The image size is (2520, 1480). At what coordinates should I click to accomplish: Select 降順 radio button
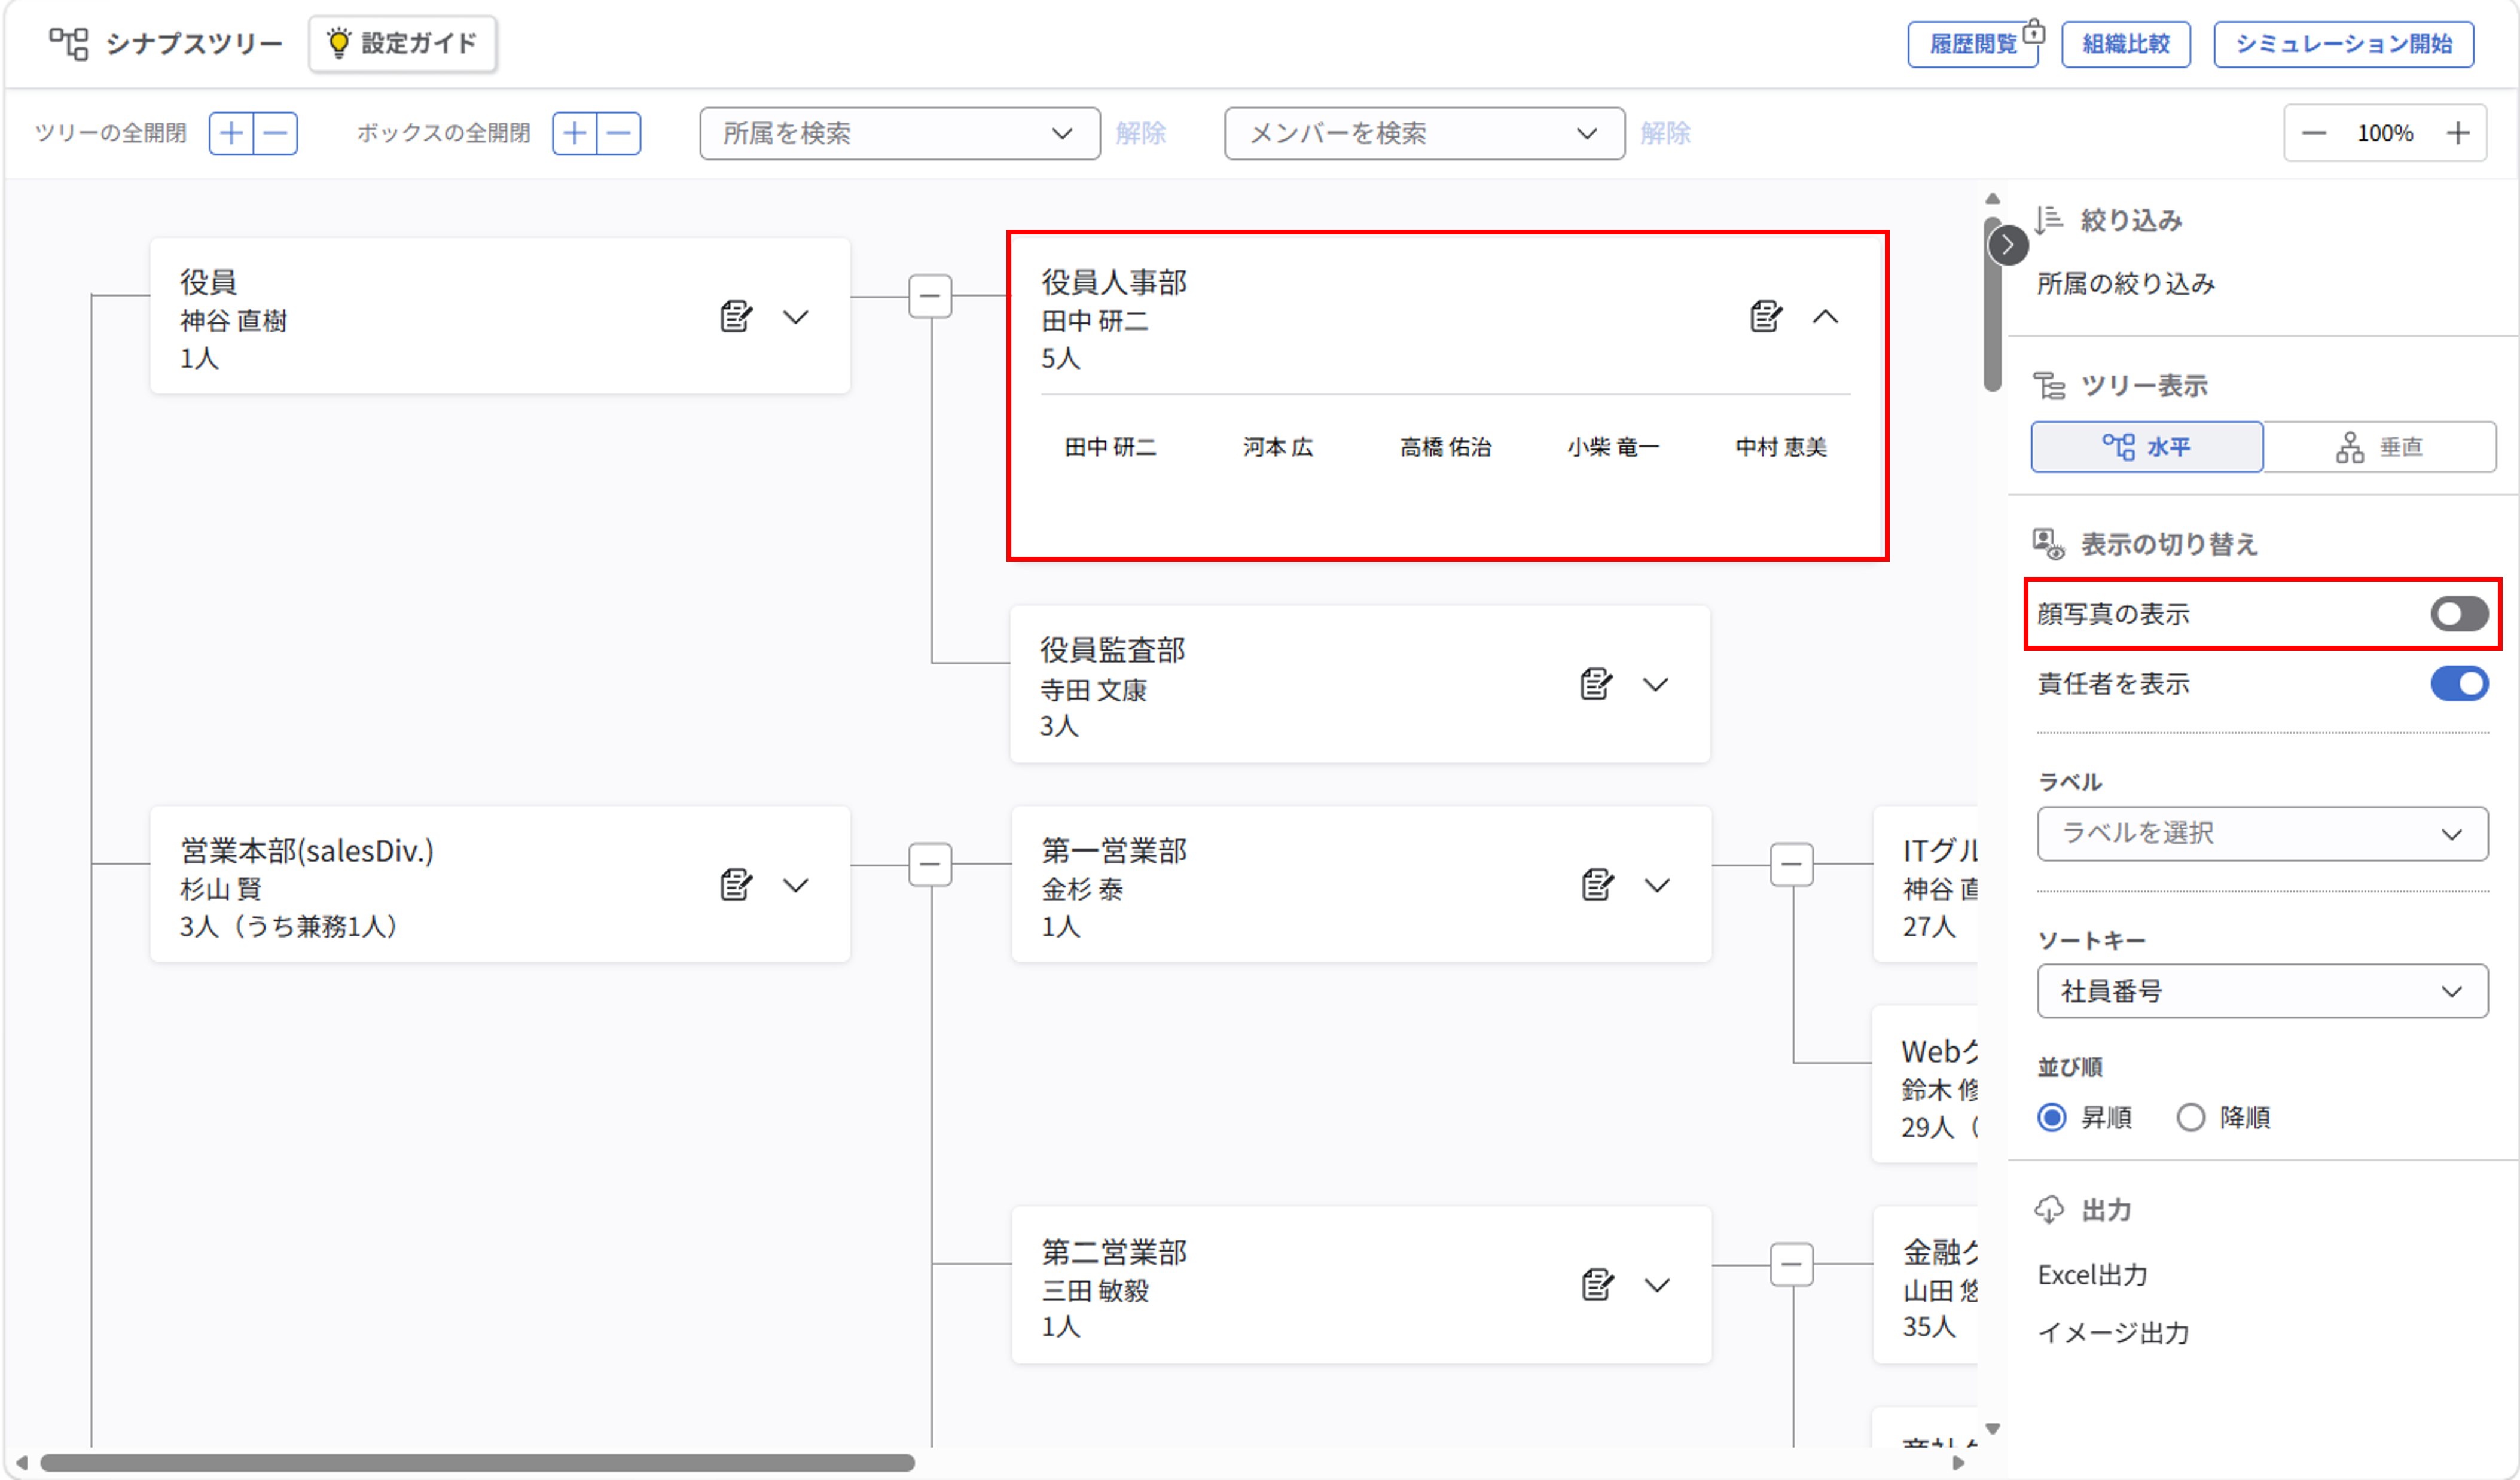(x=2191, y=1117)
